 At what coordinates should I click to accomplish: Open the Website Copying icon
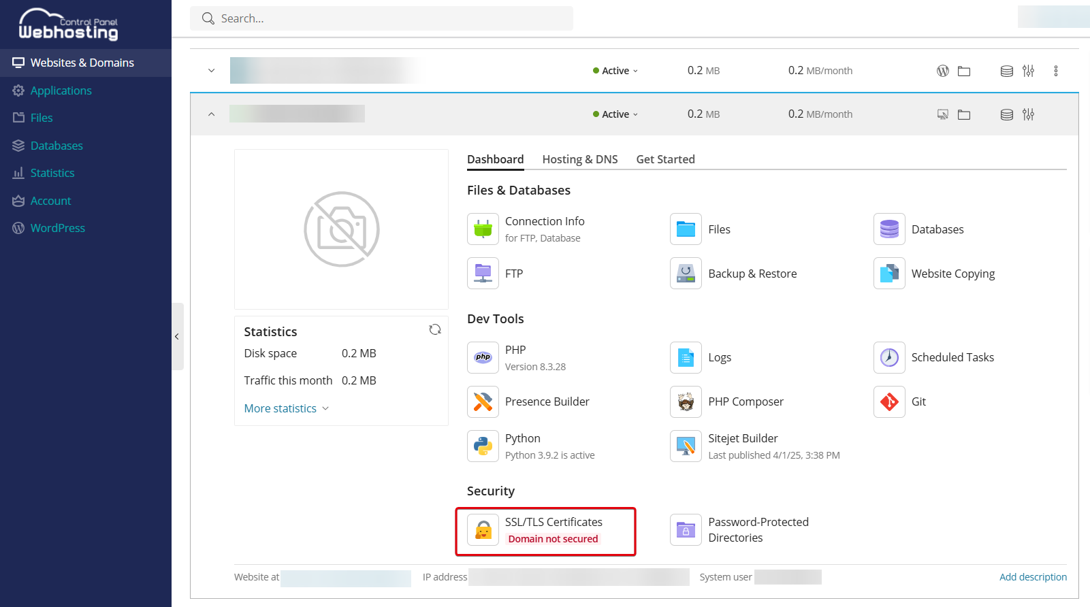point(889,274)
